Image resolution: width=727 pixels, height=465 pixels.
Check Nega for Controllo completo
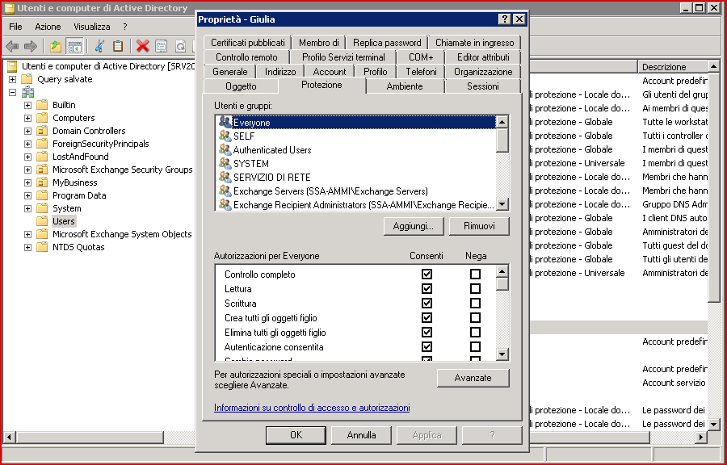click(475, 274)
